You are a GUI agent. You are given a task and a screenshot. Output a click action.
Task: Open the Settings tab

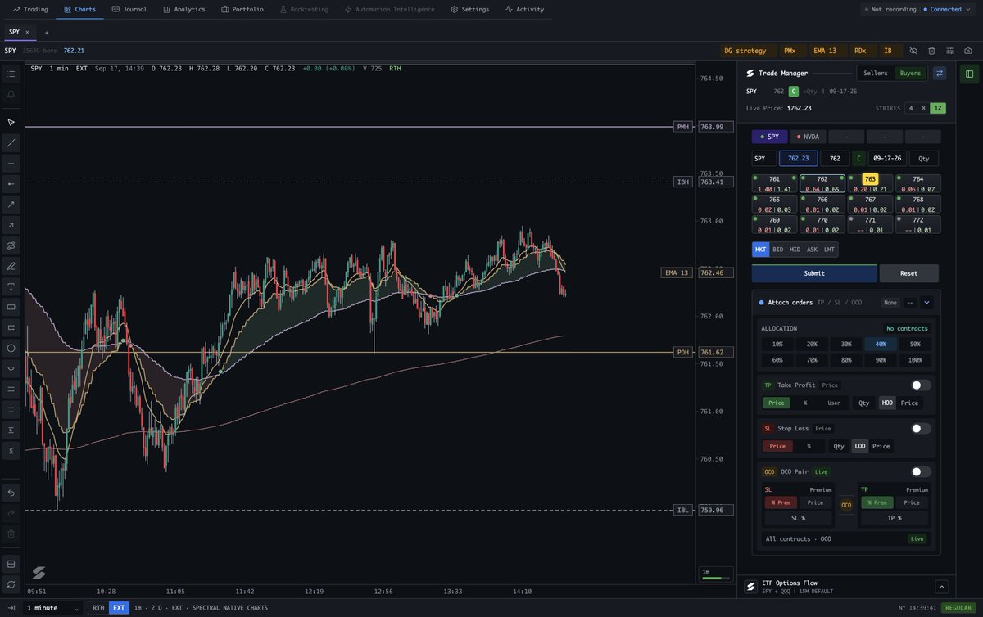point(470,9)
